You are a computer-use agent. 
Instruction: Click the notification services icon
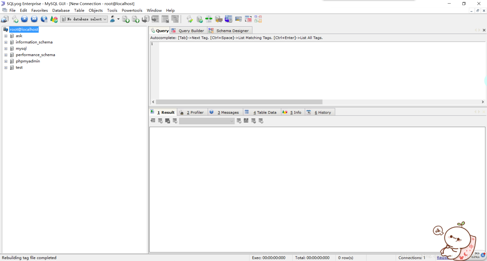tap(238, 19)
